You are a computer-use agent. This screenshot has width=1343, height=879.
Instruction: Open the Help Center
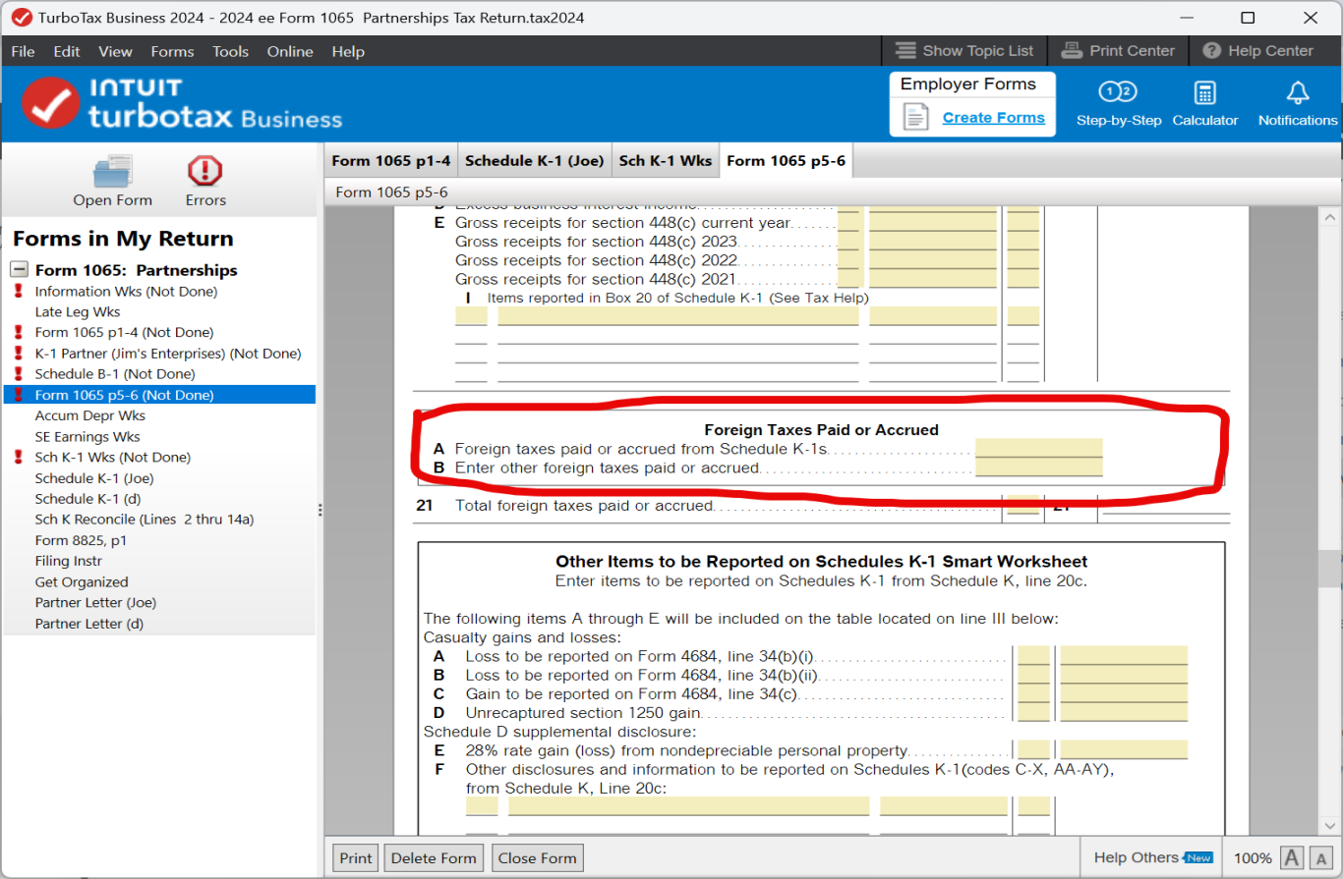1257,50
